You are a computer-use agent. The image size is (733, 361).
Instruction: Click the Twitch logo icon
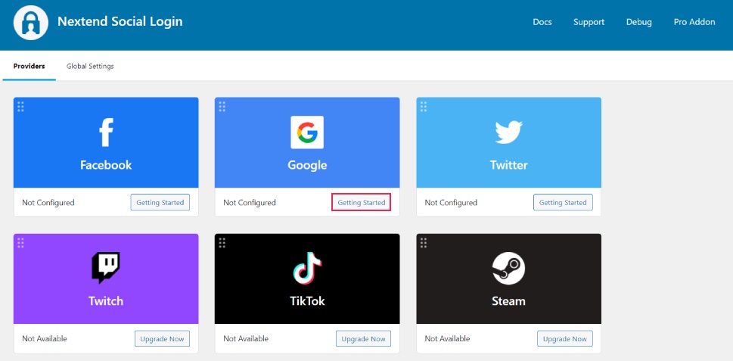coord(106,268)
